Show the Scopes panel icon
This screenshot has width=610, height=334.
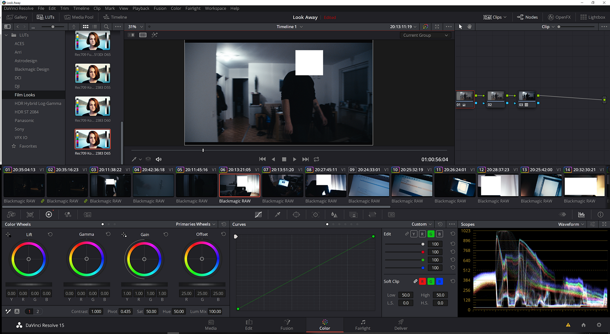click(x=581, y=214)
